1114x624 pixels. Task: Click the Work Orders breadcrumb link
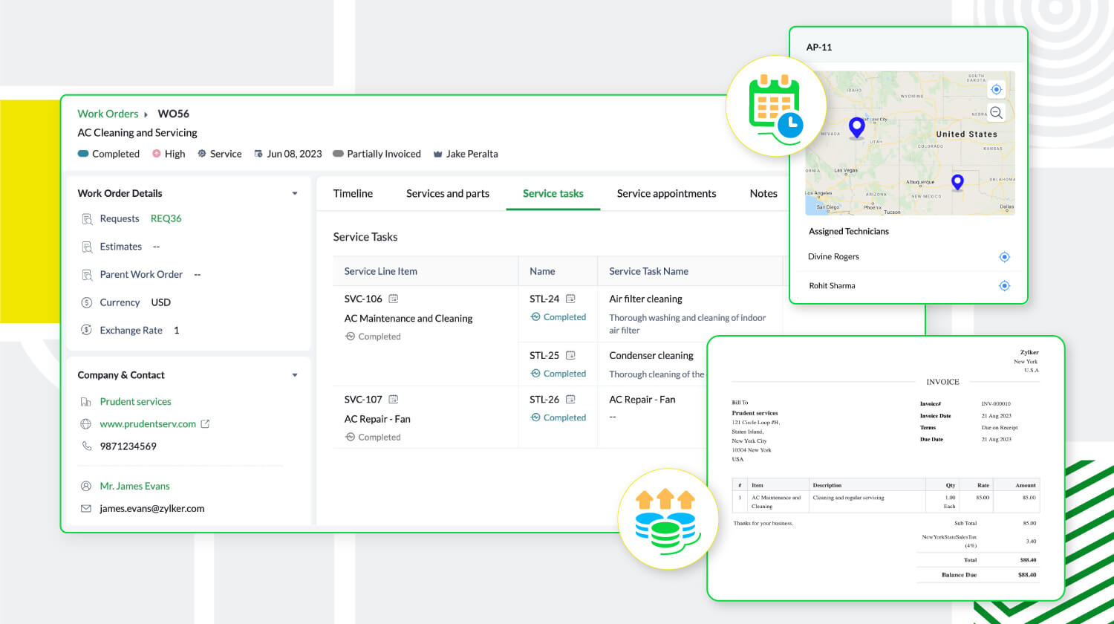pos(108,114)
